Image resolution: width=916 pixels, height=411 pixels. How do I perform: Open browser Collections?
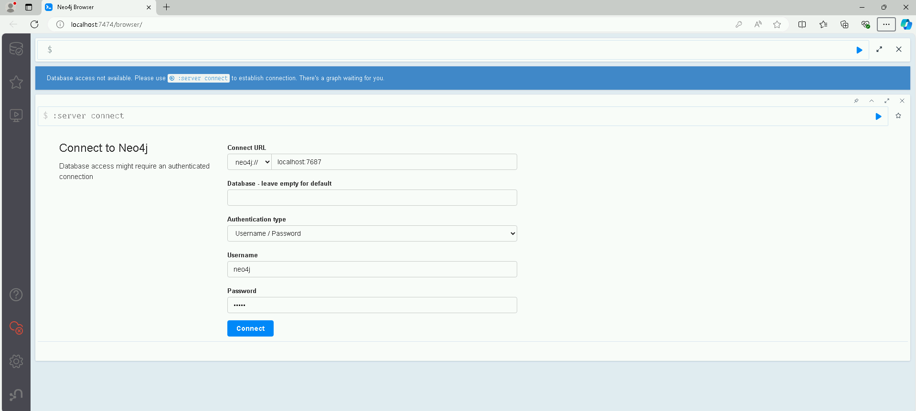coord(844,24)
